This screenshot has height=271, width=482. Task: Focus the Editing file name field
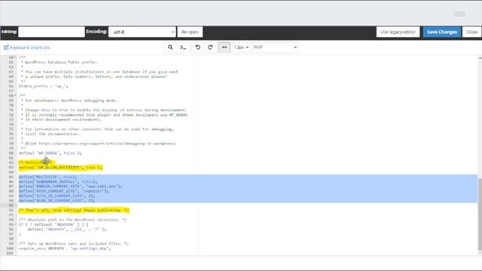tap(51, 32)
